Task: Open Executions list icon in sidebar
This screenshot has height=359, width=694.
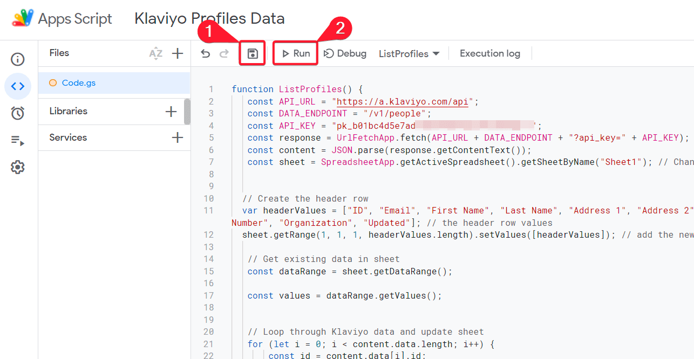Action: pos(18,141)
